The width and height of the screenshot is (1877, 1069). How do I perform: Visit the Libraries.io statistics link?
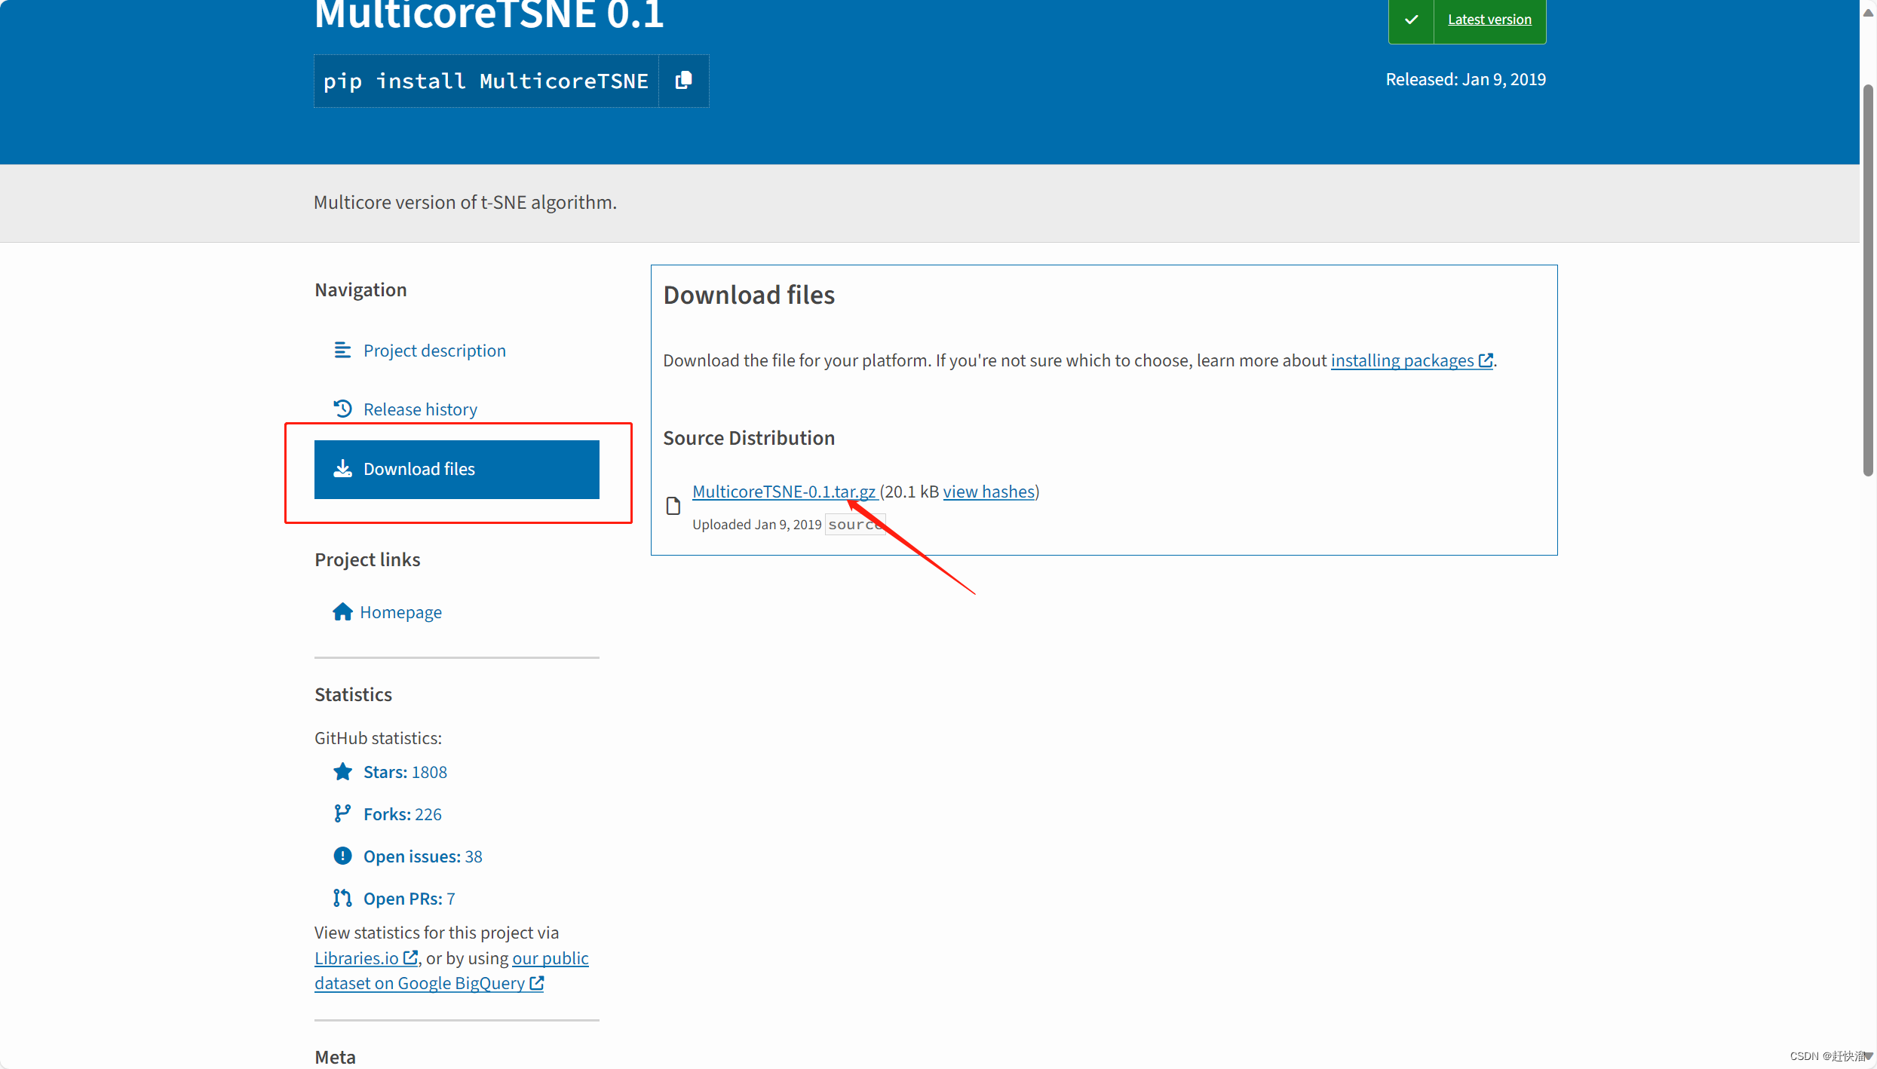click(x=358, y=957)
